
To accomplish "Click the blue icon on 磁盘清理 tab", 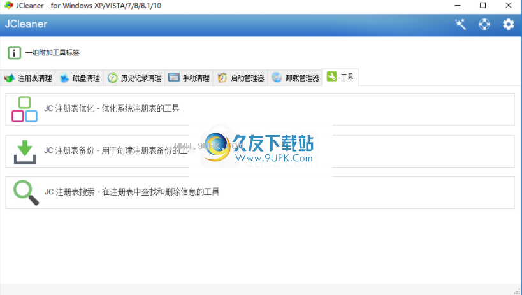I will pos(64,78).
